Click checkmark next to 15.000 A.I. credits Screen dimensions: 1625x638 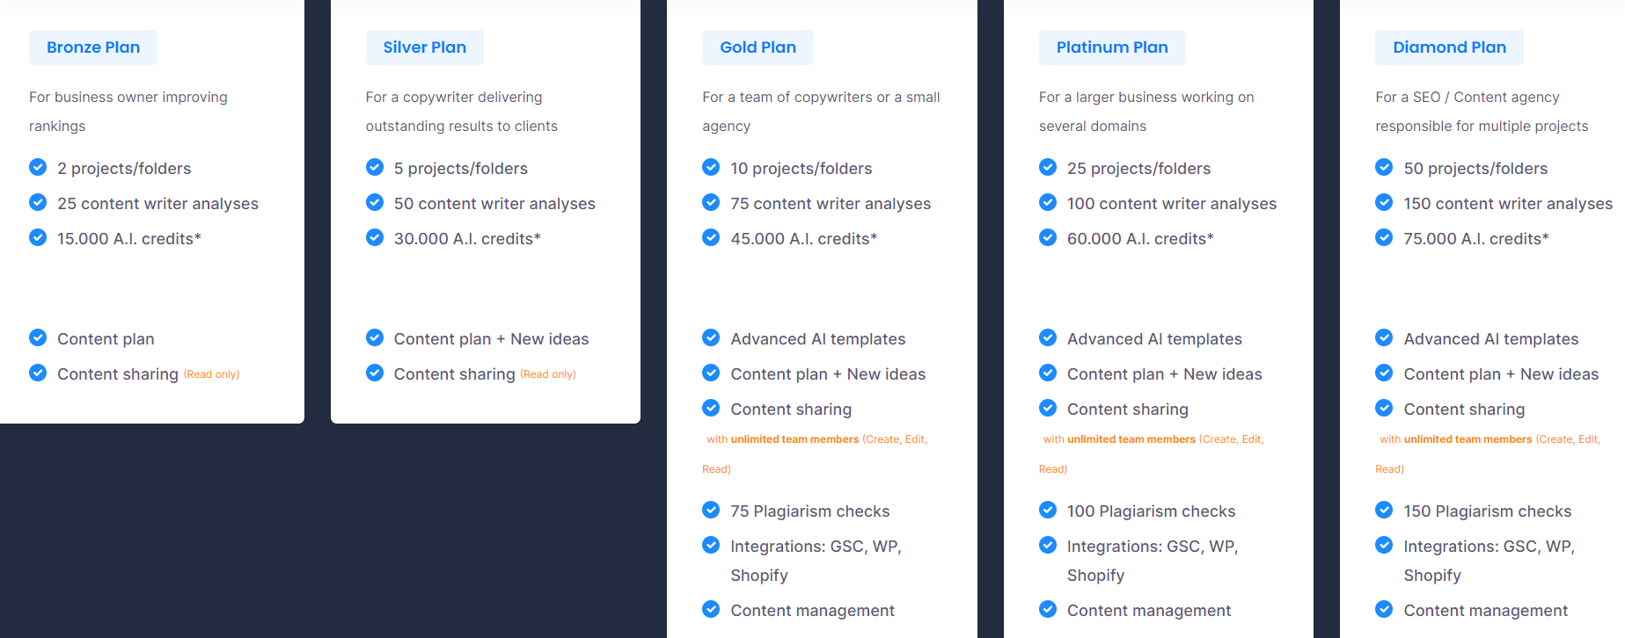(x=38, y=237)
